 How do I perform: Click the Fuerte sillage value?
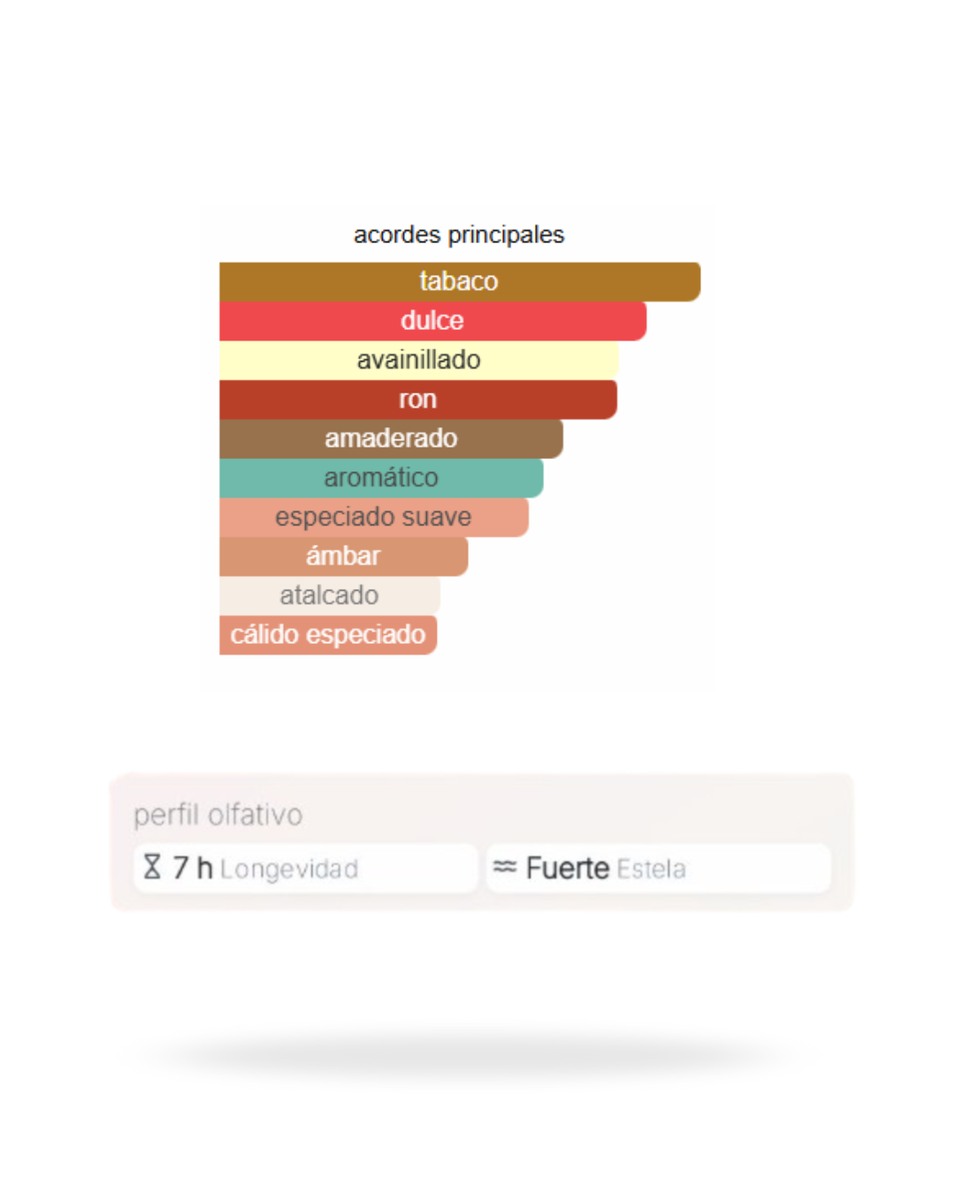(x=567, y=869)
